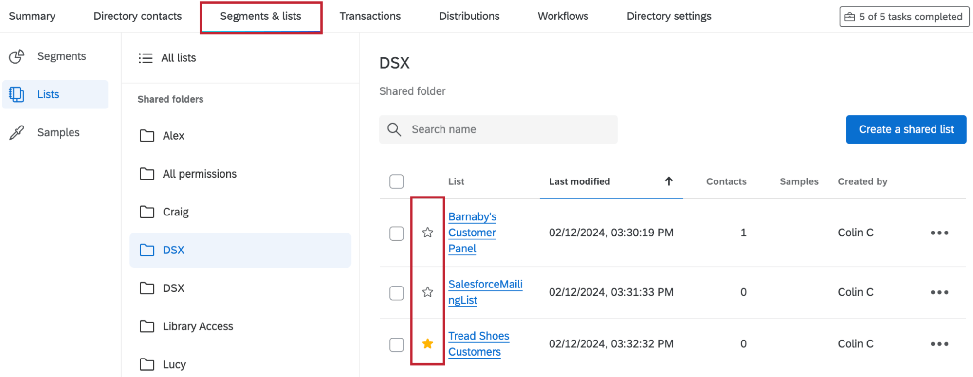Viewport: 973px width, 377px height.
Task: Click the All lists bullet icon
Action: click(146, 58)
